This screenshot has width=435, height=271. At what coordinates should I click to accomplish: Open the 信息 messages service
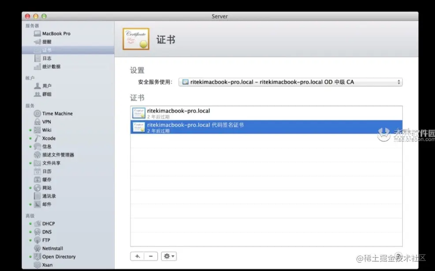(43, 146)
